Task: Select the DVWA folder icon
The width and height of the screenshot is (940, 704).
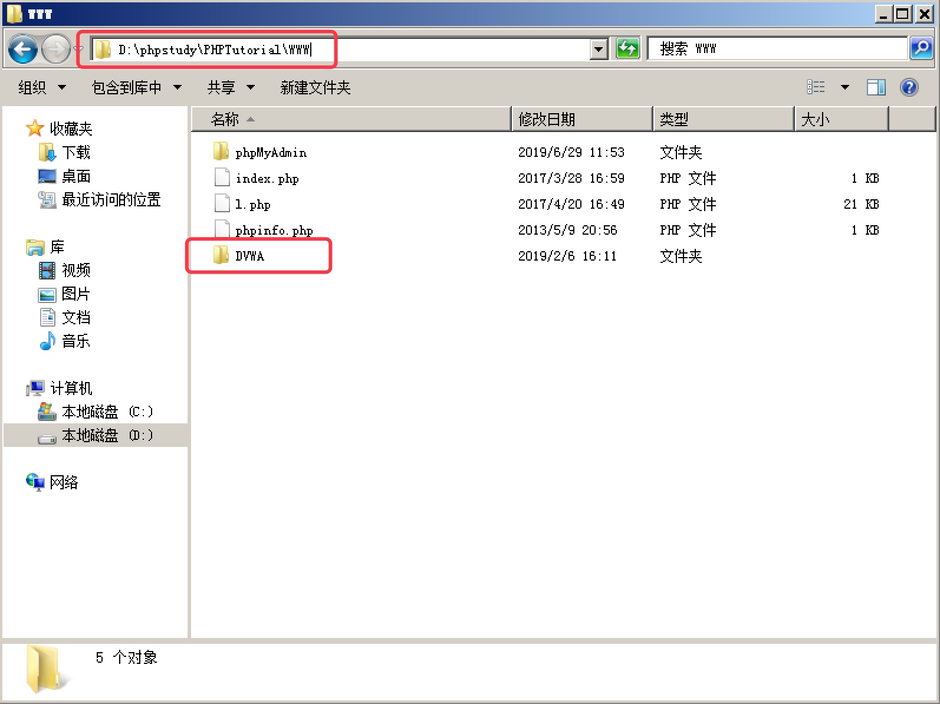Action: tap(221, 255)
